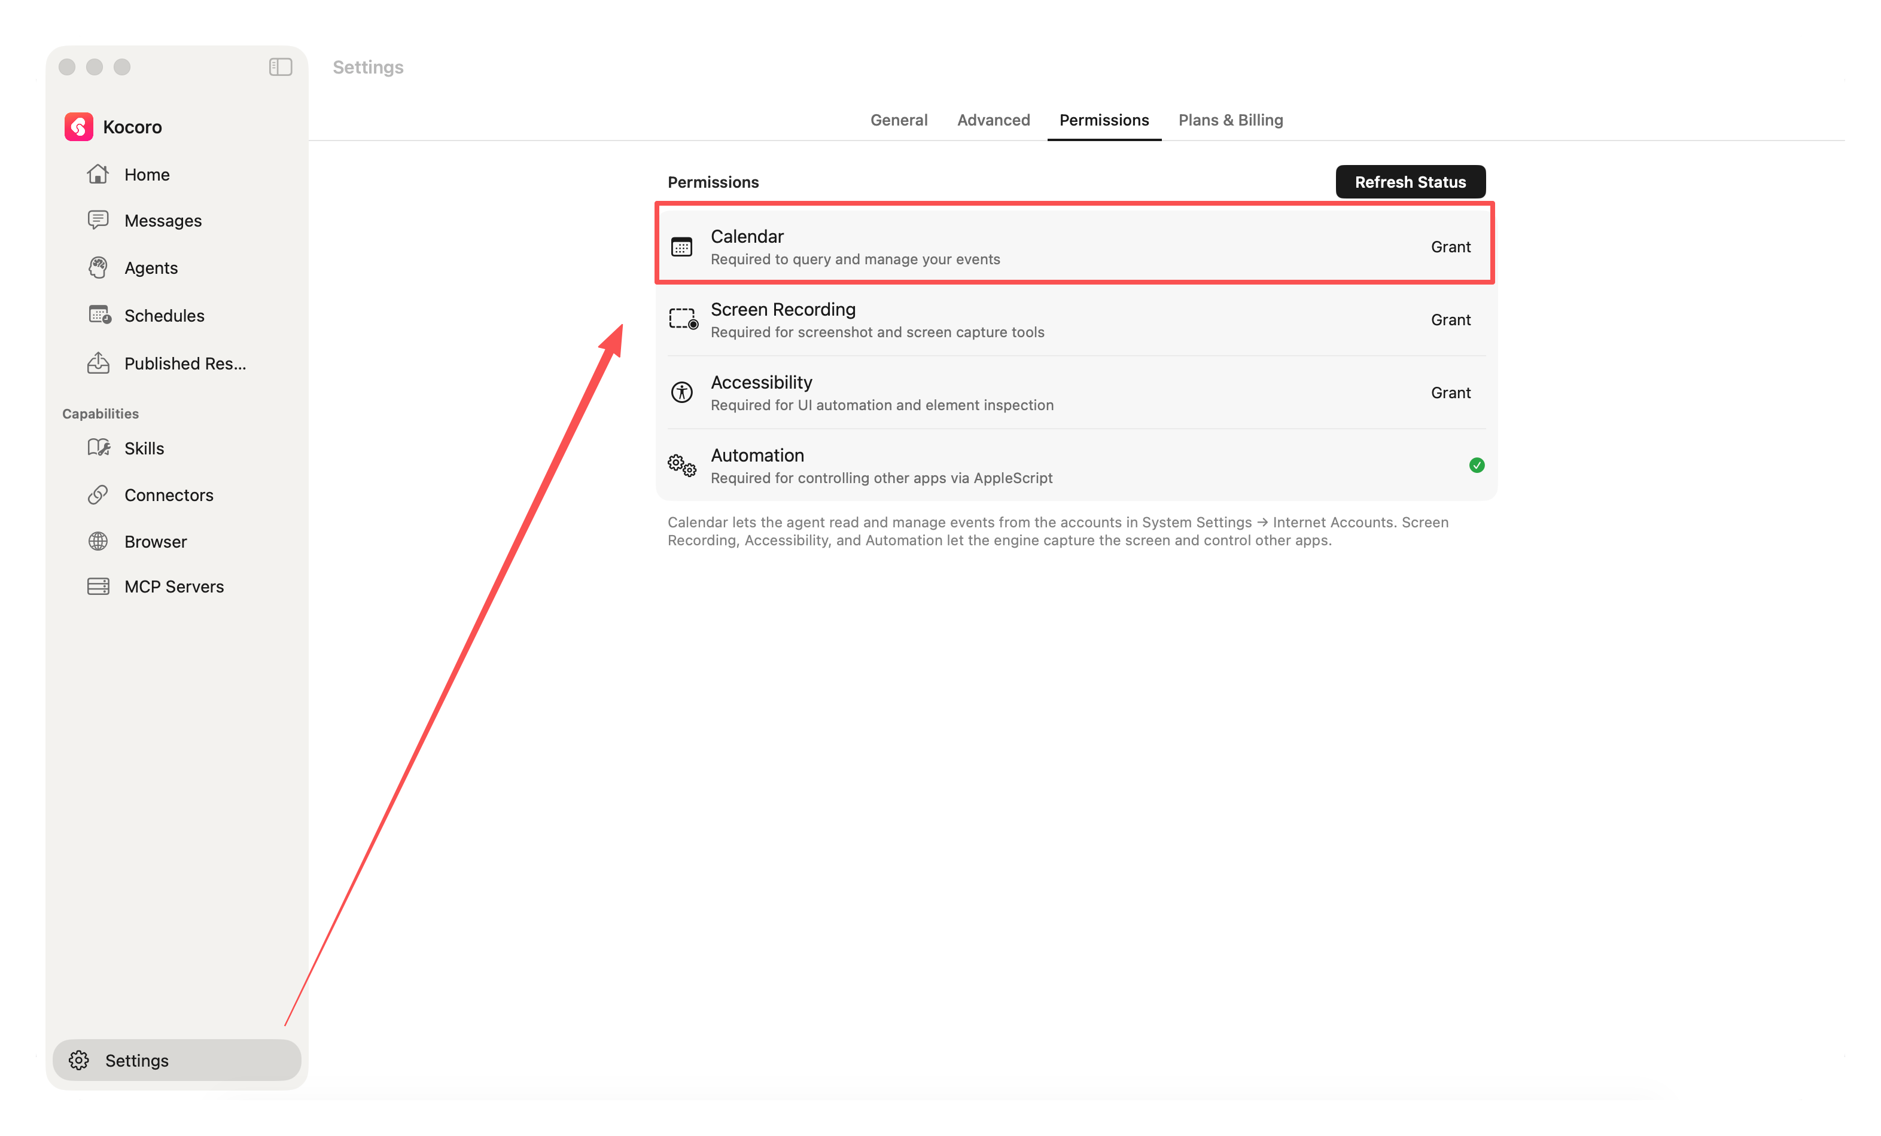Image resolution: width=1881 pixels, height=1136 pixels.
Task: Switch to the General tab
Action: coord(899,120)
